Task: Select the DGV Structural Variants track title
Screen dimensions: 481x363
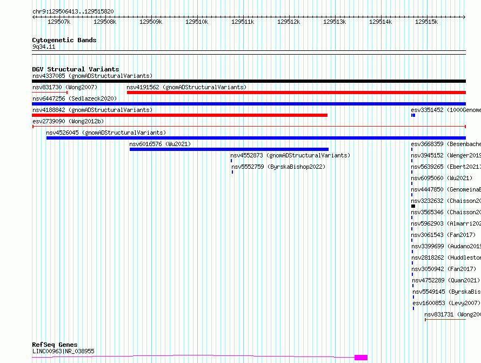Action: [76, 69]
